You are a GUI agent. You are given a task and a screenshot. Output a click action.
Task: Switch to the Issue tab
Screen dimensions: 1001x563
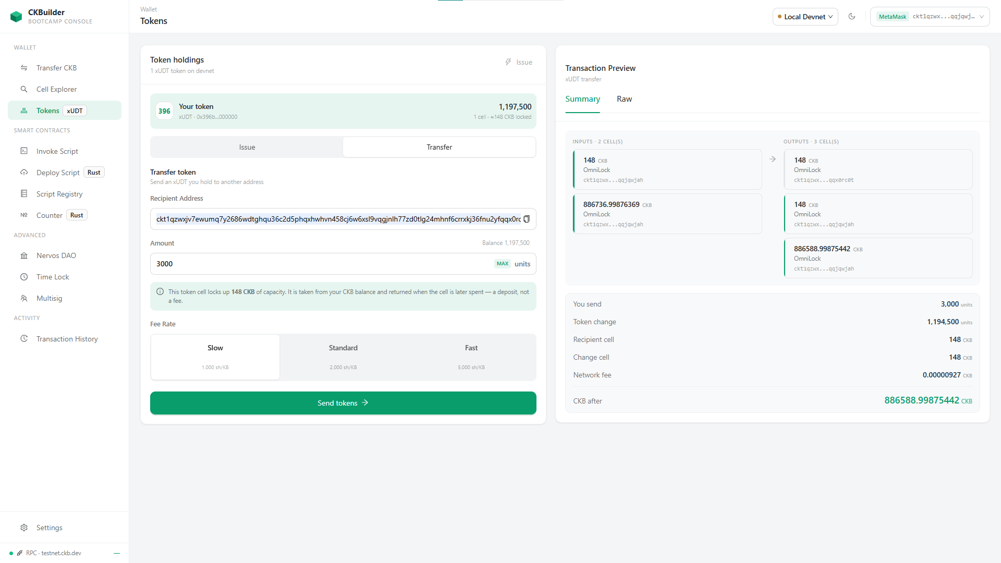247,147
